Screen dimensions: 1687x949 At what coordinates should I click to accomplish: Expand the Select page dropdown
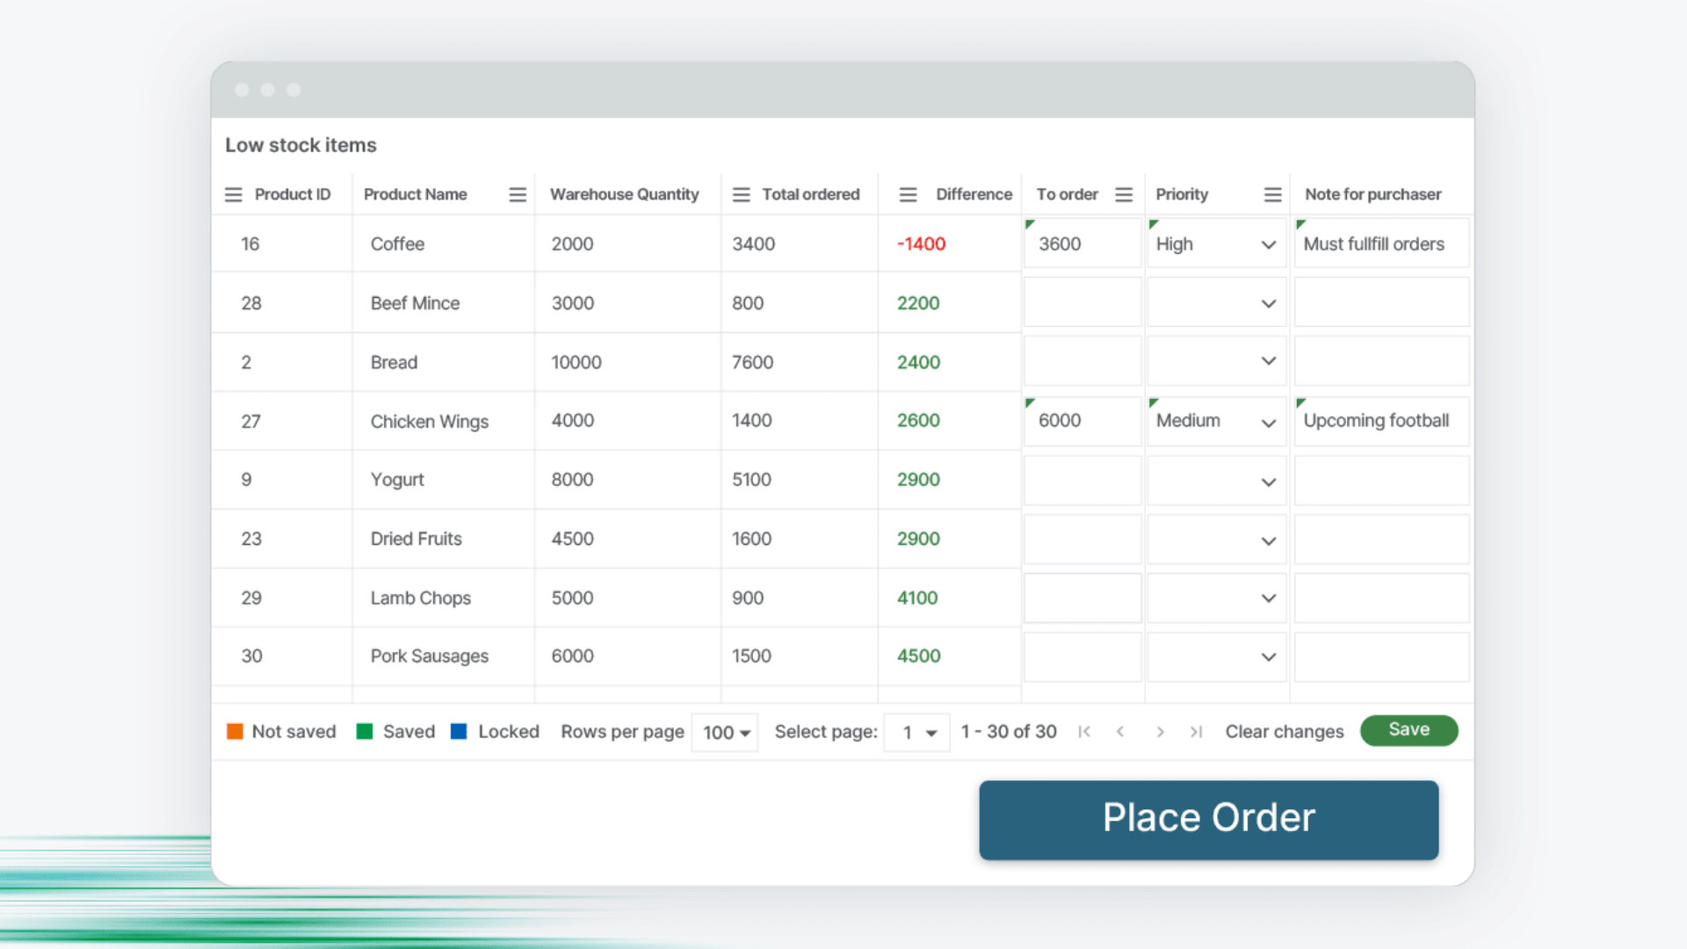coord(916,732)
